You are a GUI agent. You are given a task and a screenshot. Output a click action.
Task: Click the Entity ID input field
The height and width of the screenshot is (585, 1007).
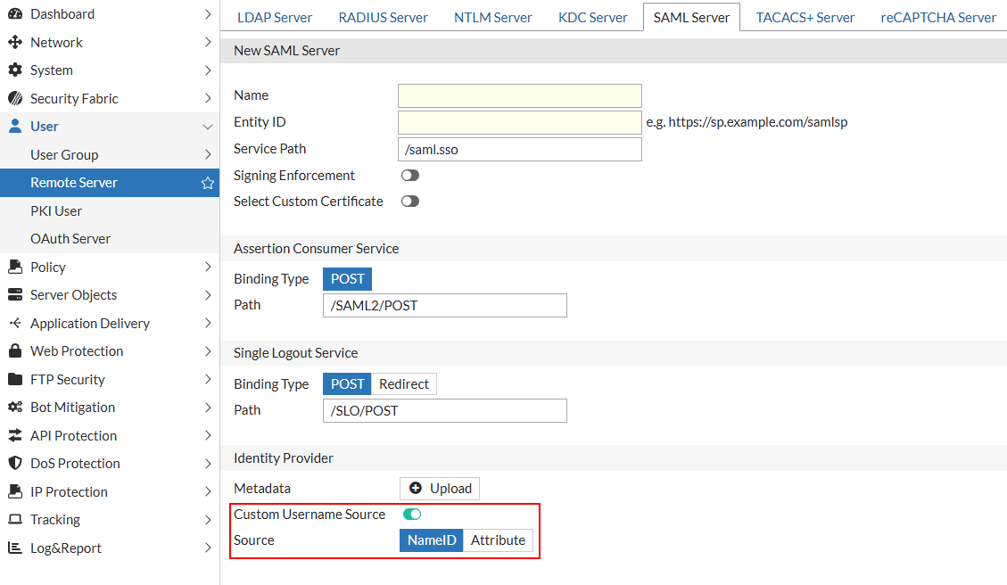coord(519,122)
